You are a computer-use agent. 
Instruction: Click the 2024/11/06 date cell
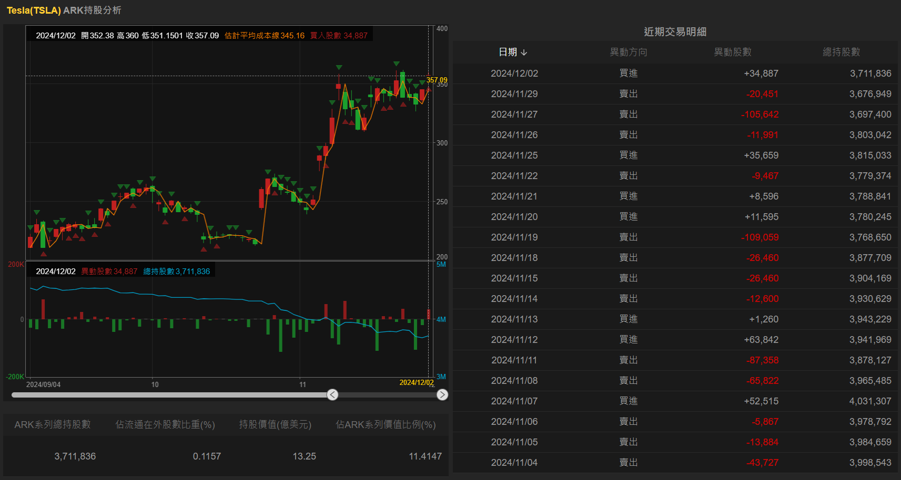[514, 422]
